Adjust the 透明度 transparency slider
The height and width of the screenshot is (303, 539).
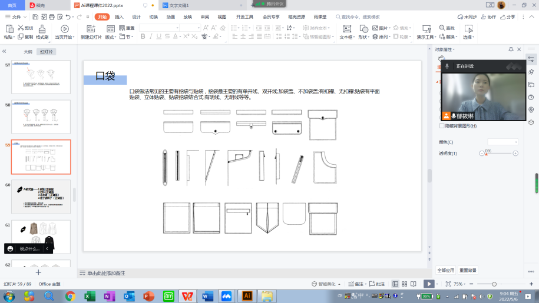[x=498, y=153]
